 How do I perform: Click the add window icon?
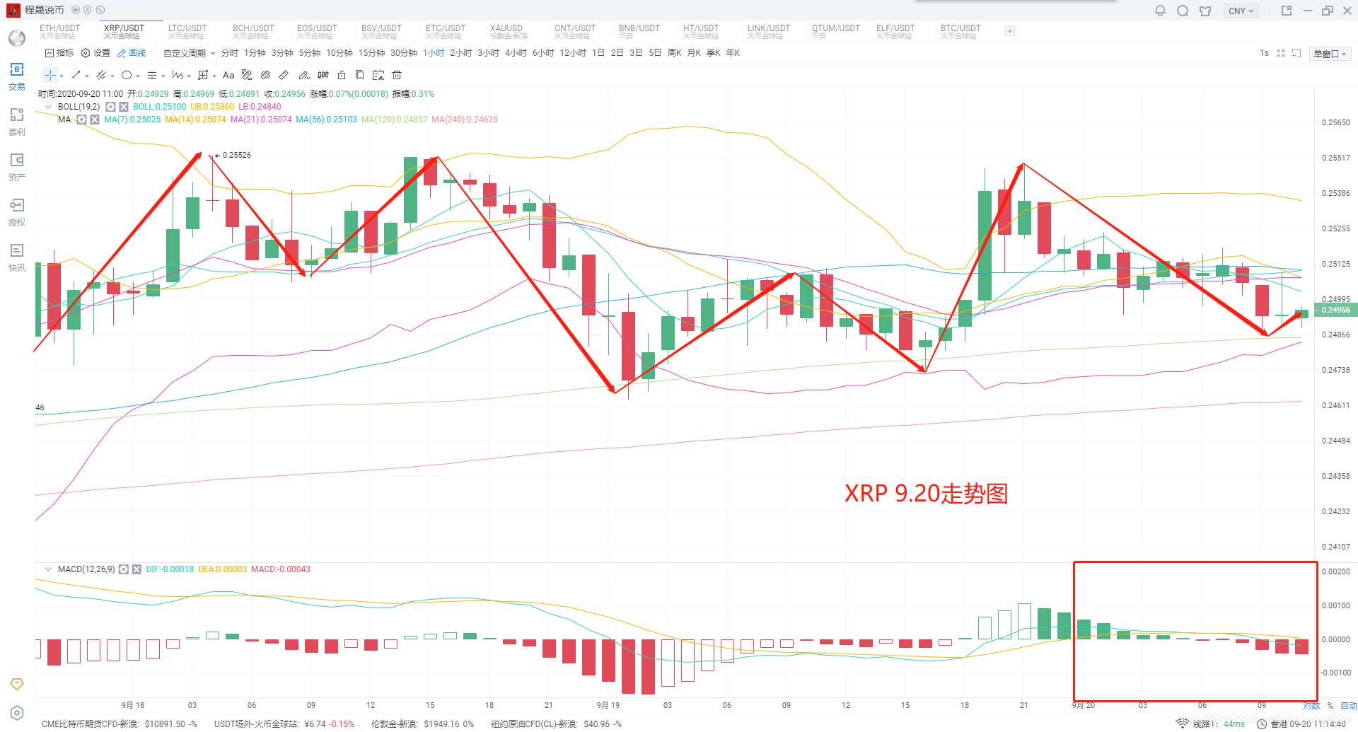(1296, 53)
